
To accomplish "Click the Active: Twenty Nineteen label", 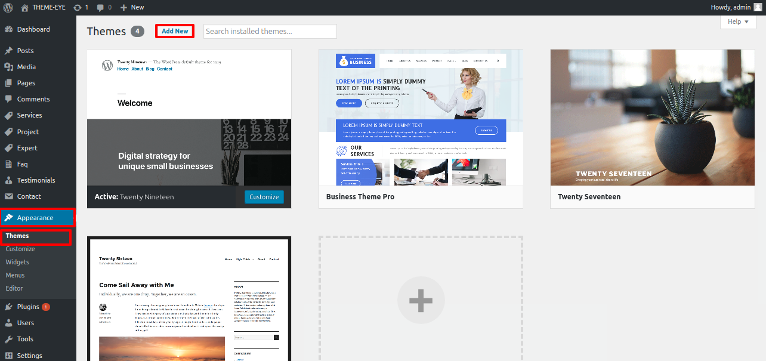I will (x=134, y=196).
